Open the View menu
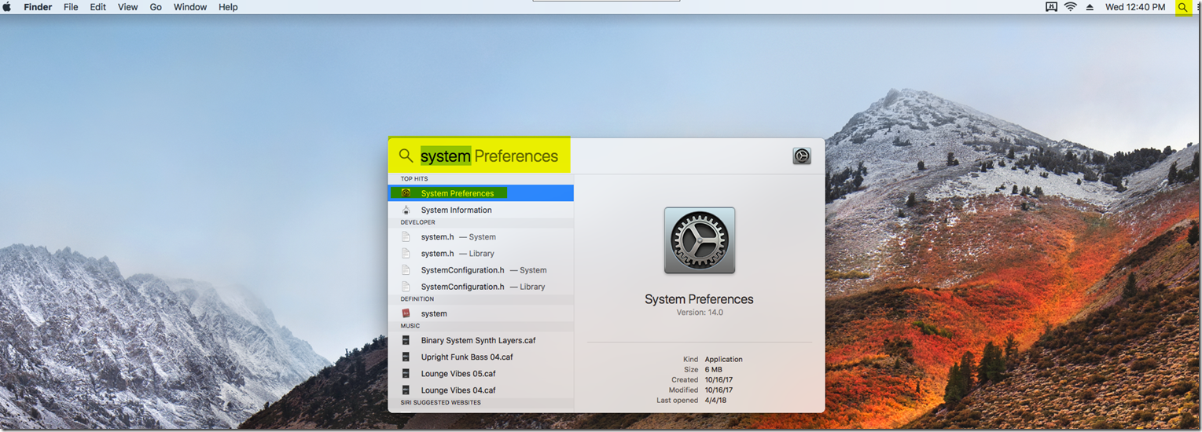This screenshot has width=1202, height=432. tap(128, 7)
